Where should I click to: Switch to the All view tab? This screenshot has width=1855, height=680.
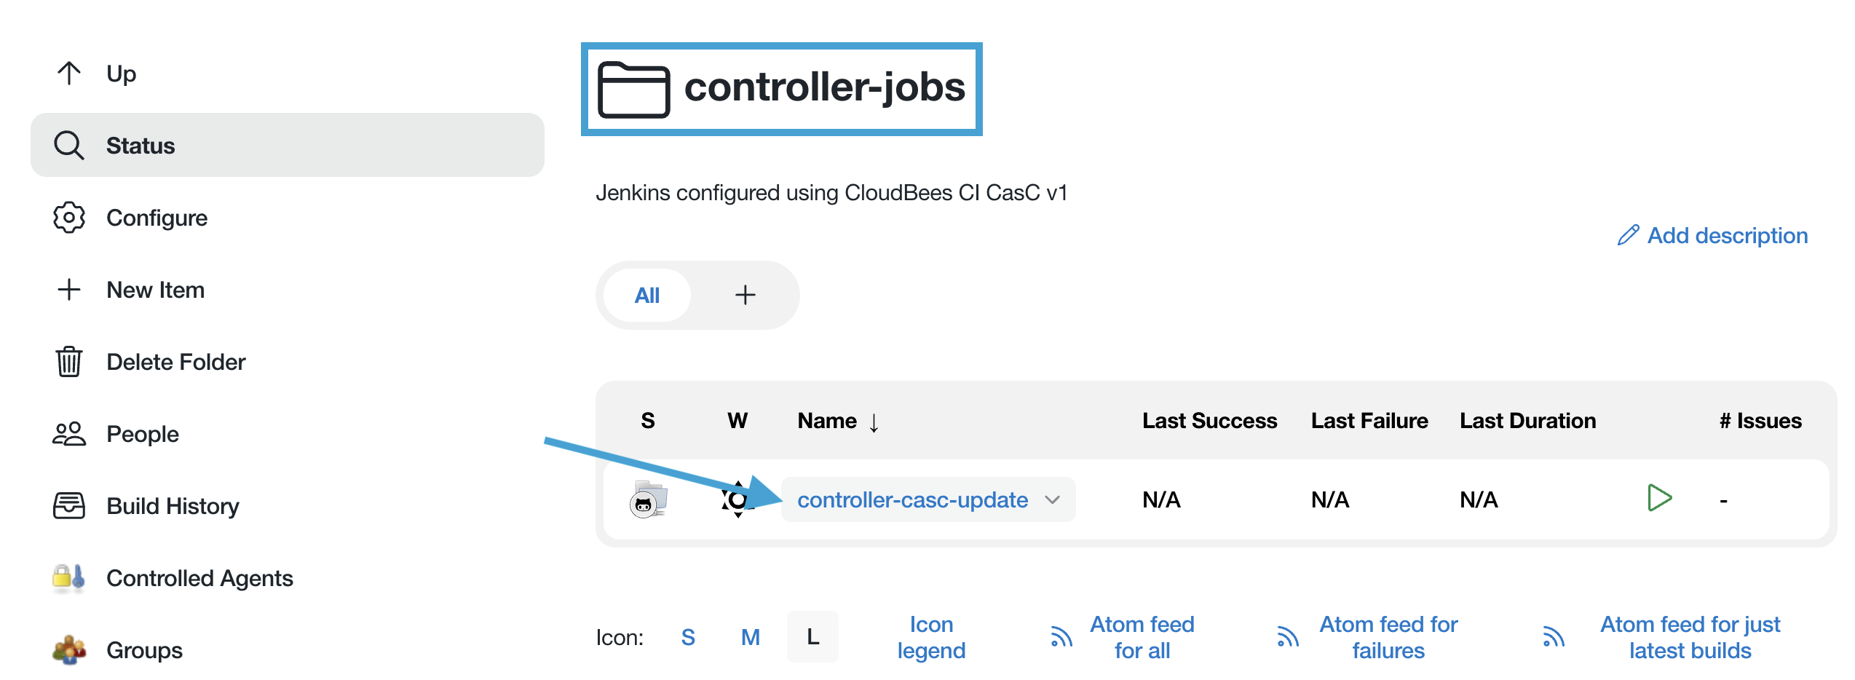646,295
